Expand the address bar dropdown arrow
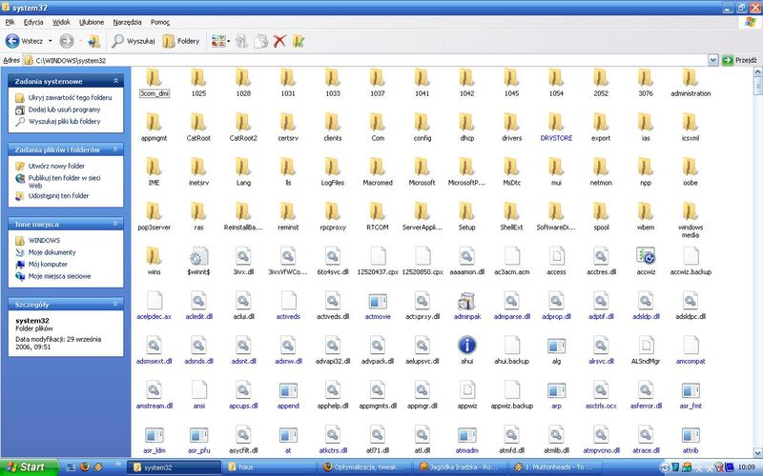This screenshot has height=476, width=763. pyautogui.click(x=712, y=60)
